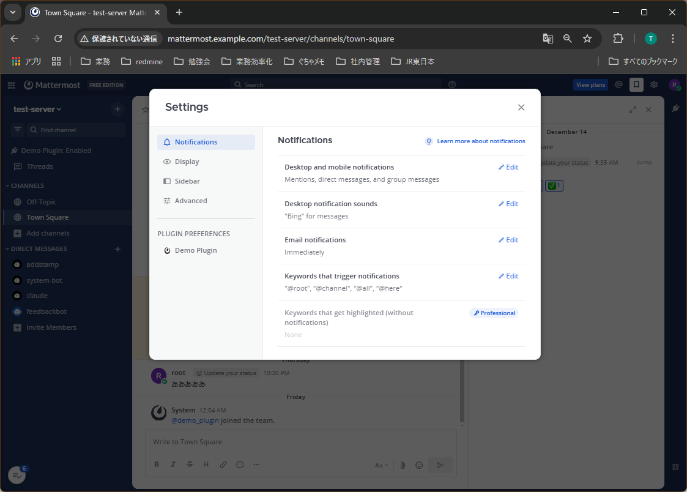Apply heading formatting in message toolbar
Screen dimensions: 687x492
tap(206, 464)
